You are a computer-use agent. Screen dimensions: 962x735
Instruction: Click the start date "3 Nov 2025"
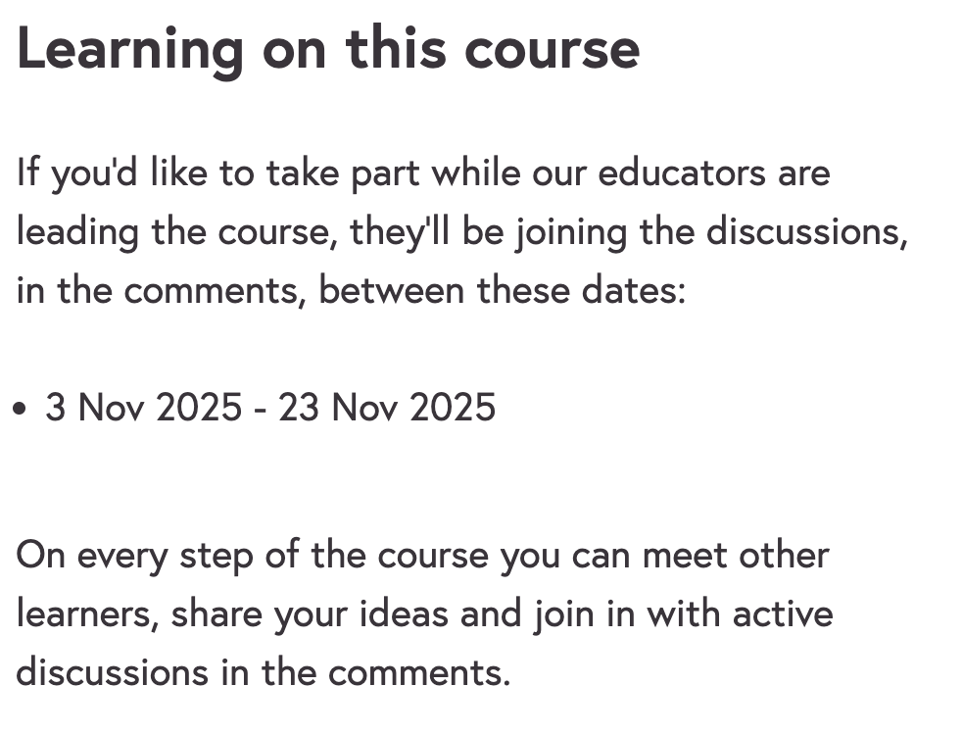[143, 408]
